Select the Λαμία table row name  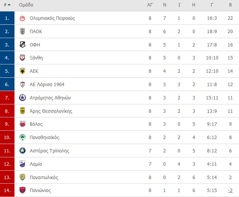tap(36, 164)
